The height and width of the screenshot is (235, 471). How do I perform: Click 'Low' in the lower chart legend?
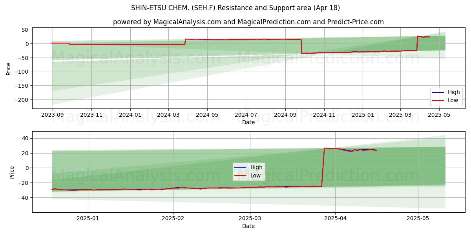(x=256, y=175)
